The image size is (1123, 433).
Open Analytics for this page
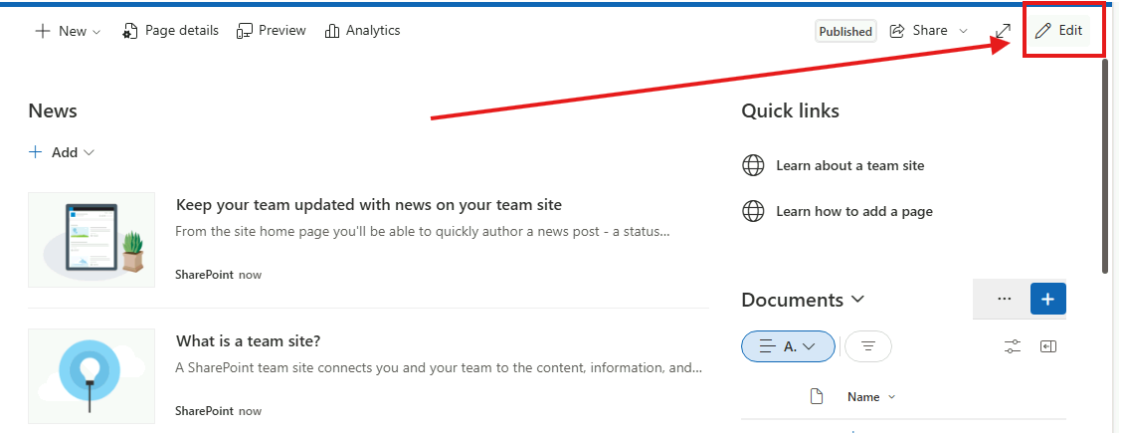362,31
